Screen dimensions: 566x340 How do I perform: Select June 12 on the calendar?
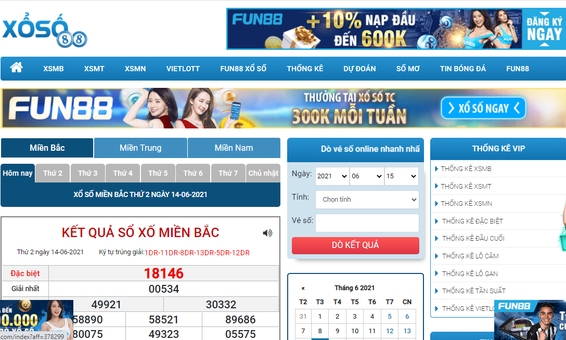pyautogui.click(x=390, y=331)
